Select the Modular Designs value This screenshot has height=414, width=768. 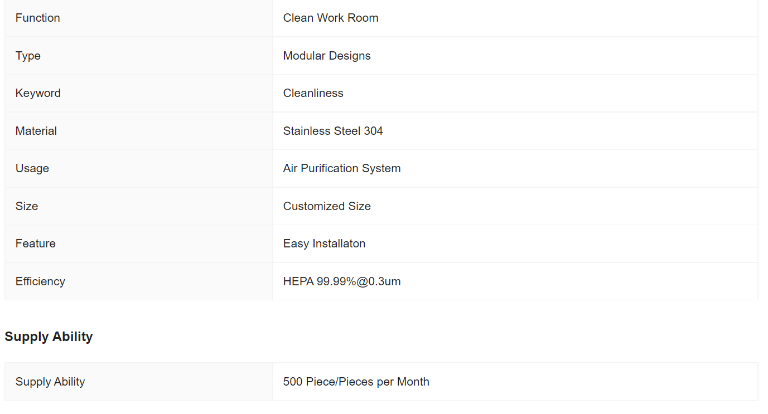coord(327,56)
